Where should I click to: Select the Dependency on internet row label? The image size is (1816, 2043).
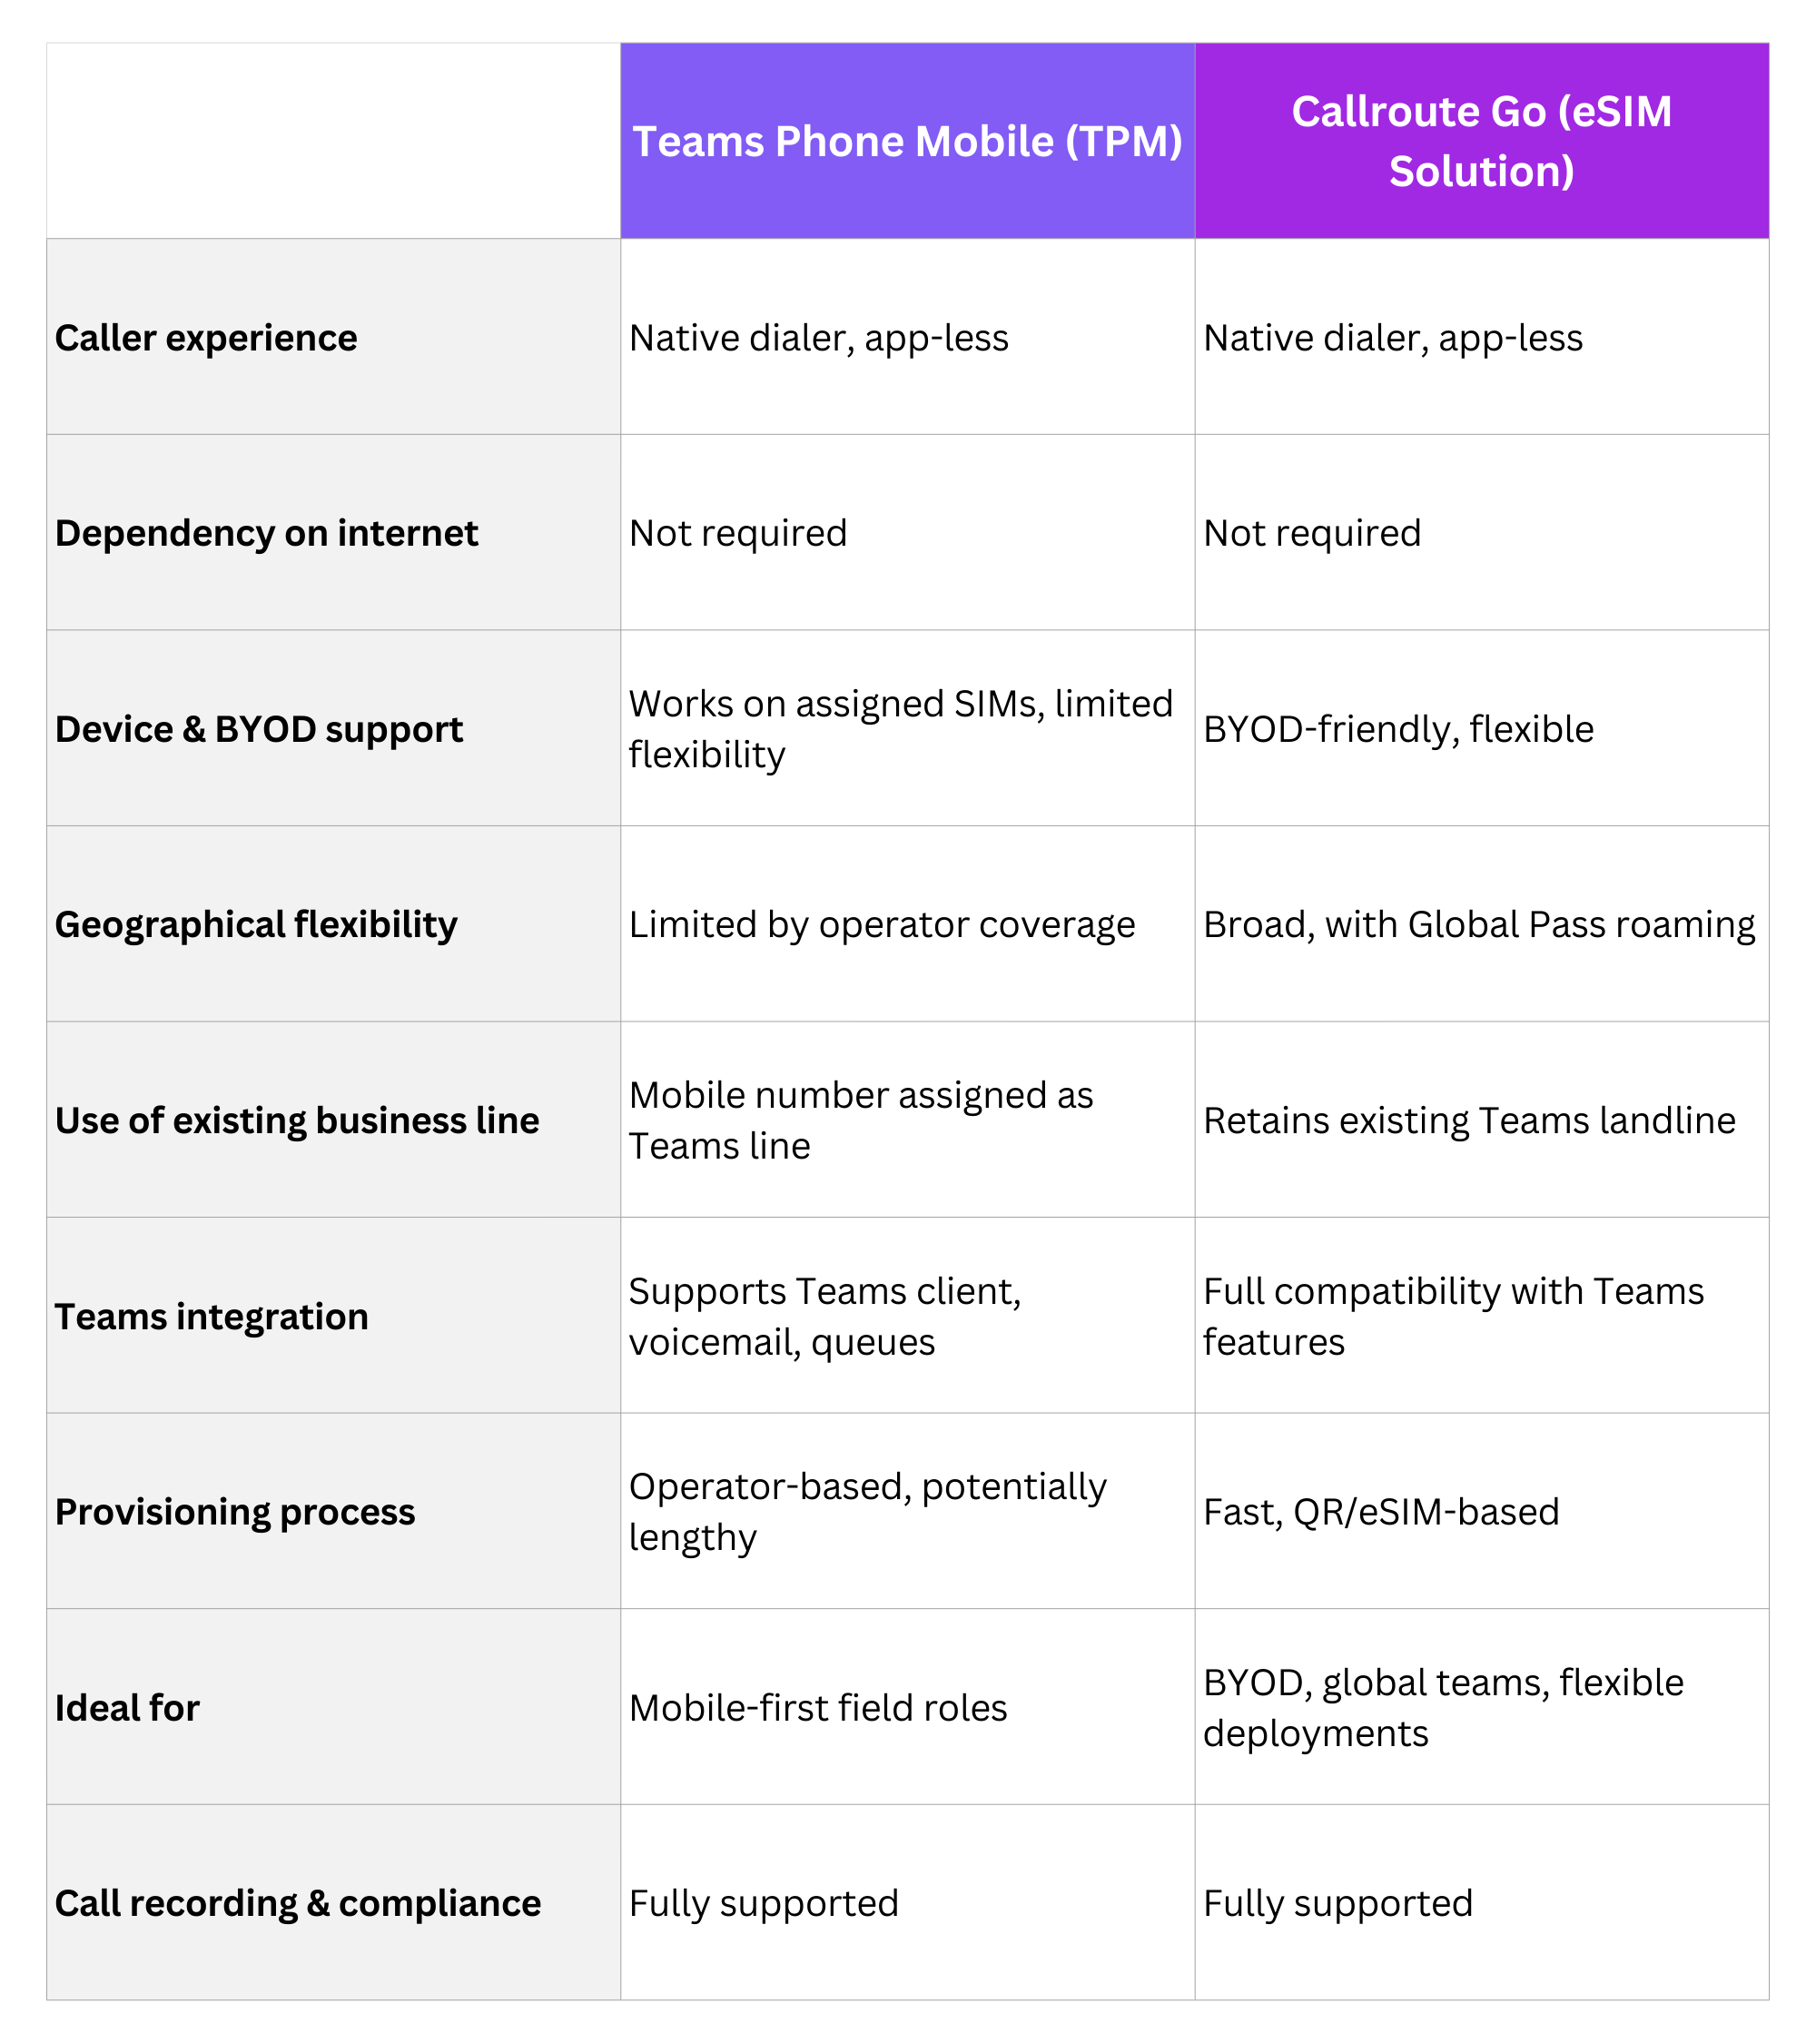(266, 534)
